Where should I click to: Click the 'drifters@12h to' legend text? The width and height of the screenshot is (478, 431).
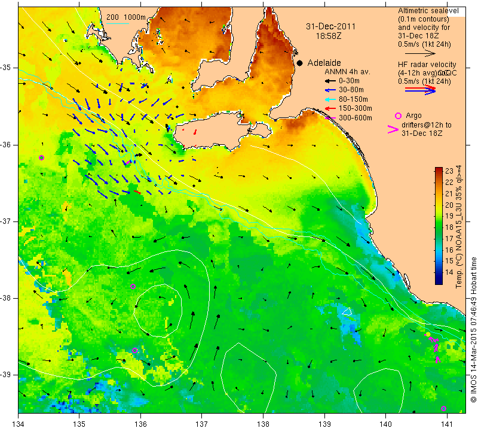(x=426, y=125)
